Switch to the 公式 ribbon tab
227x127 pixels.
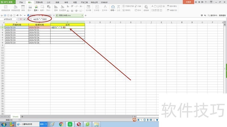coord(49,2)
